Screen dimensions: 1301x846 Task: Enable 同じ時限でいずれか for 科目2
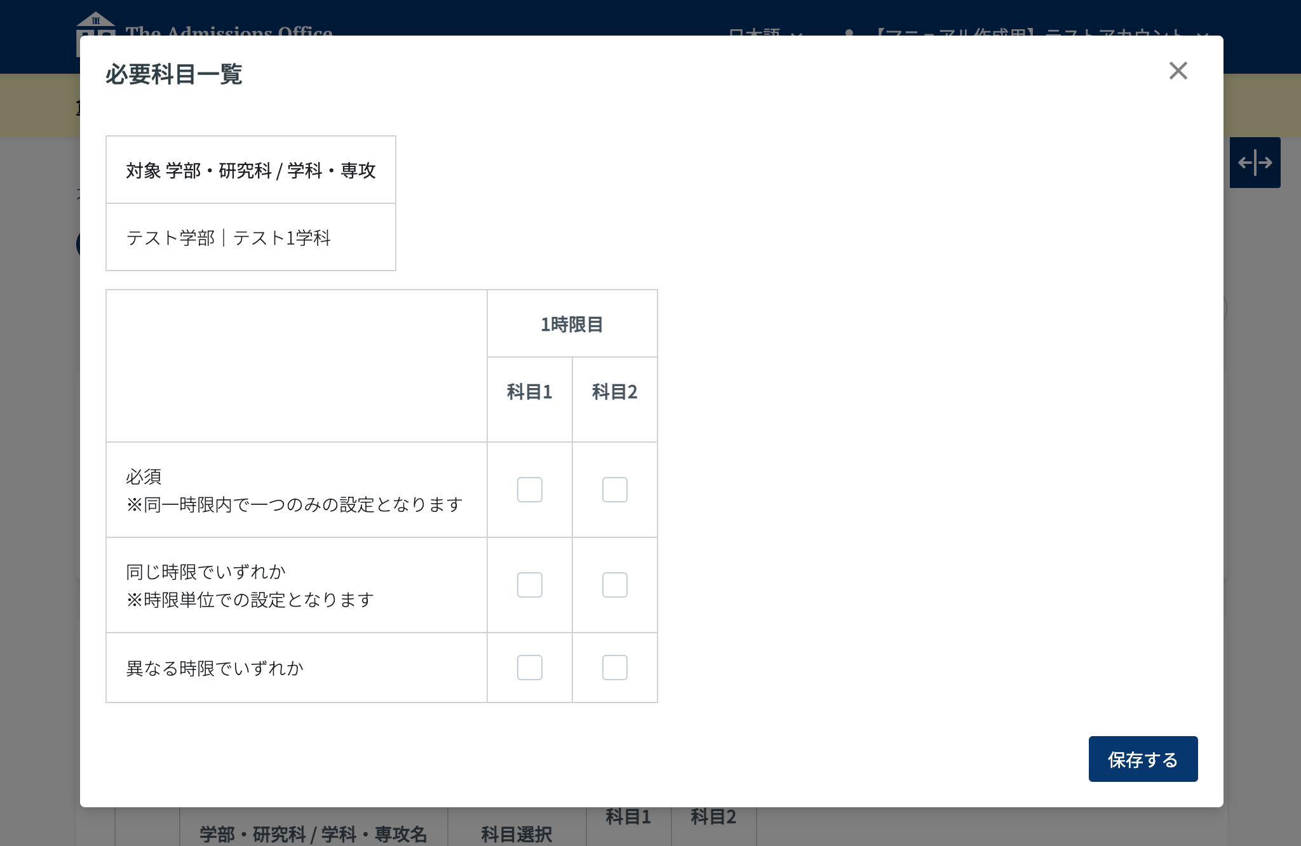614,585
